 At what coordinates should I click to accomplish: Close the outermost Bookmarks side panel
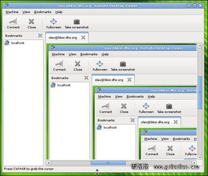click(x=40, y=36)
